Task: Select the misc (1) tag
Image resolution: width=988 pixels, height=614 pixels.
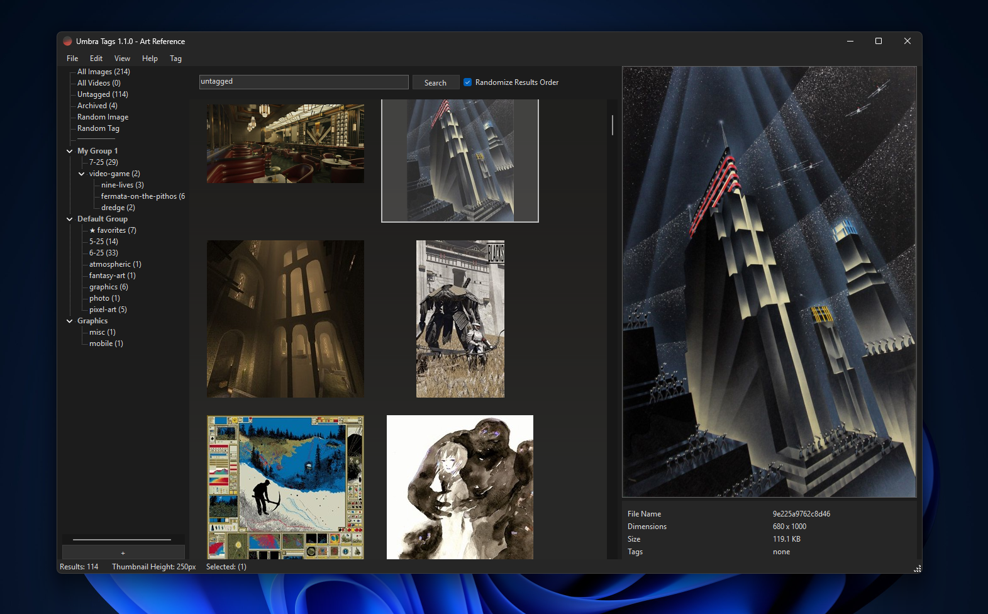Action: [x=103, y=332]
